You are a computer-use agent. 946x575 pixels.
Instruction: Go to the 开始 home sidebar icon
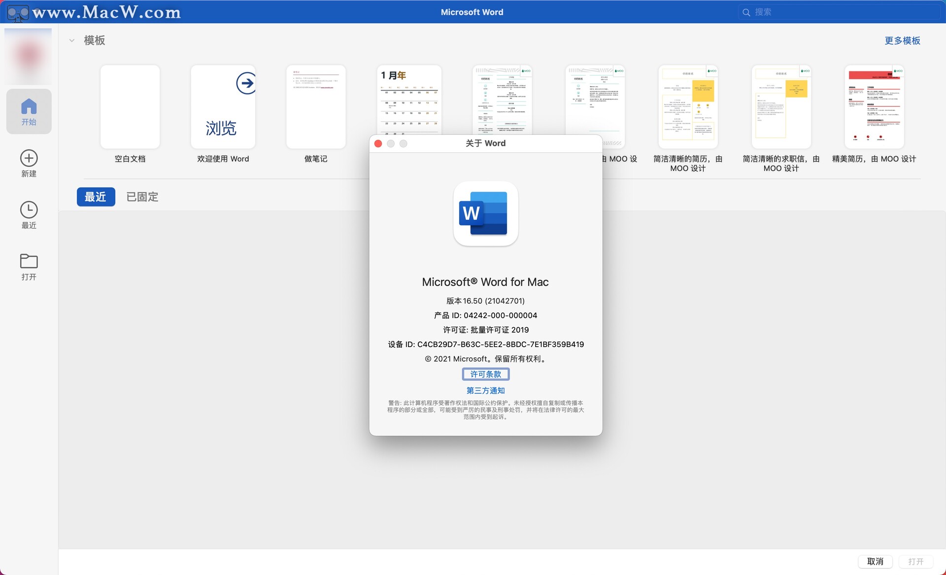pyautogui.click(x=29, y=111)
